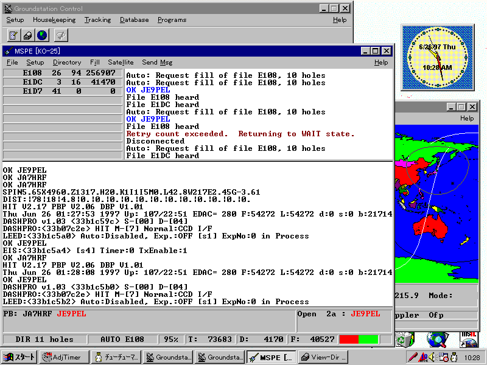Image resolution: width=487 pixels, height=365 pixels.
Task: Open the Tracking menu in Groundstation Control
Action: (97, 19)
